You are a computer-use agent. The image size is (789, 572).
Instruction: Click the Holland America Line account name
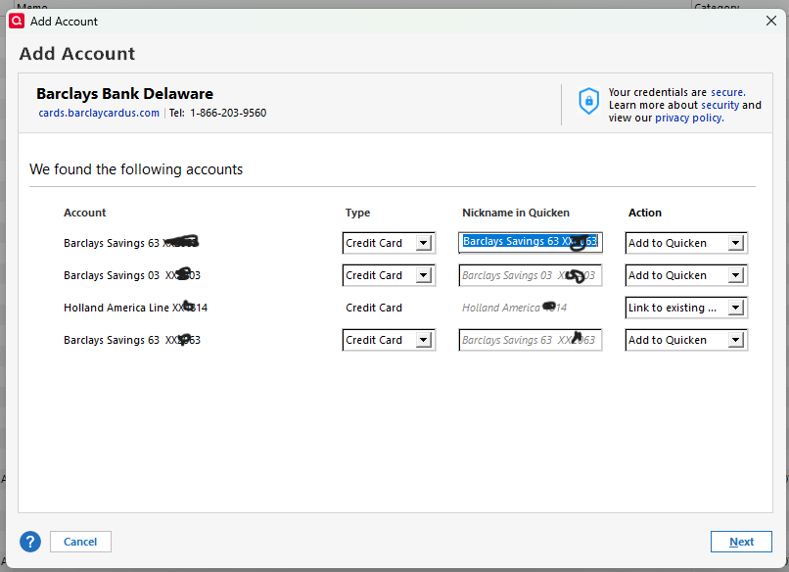coord(135,308)
